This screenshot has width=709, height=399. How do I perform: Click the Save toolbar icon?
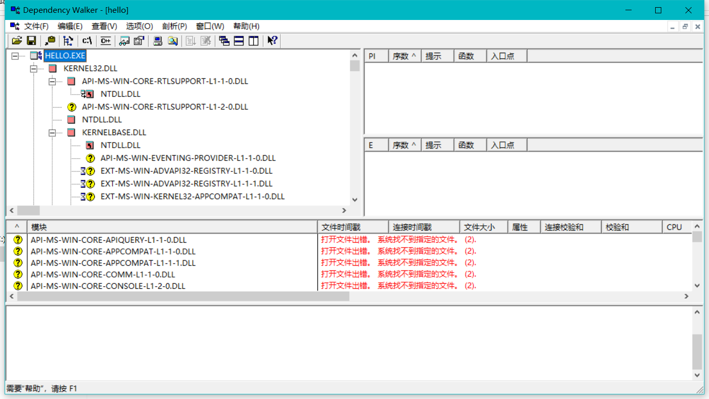pos(31,41)
